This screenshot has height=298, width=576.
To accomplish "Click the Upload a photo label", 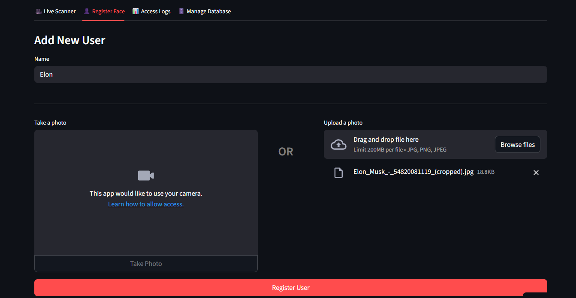I will tap(343, 123).
